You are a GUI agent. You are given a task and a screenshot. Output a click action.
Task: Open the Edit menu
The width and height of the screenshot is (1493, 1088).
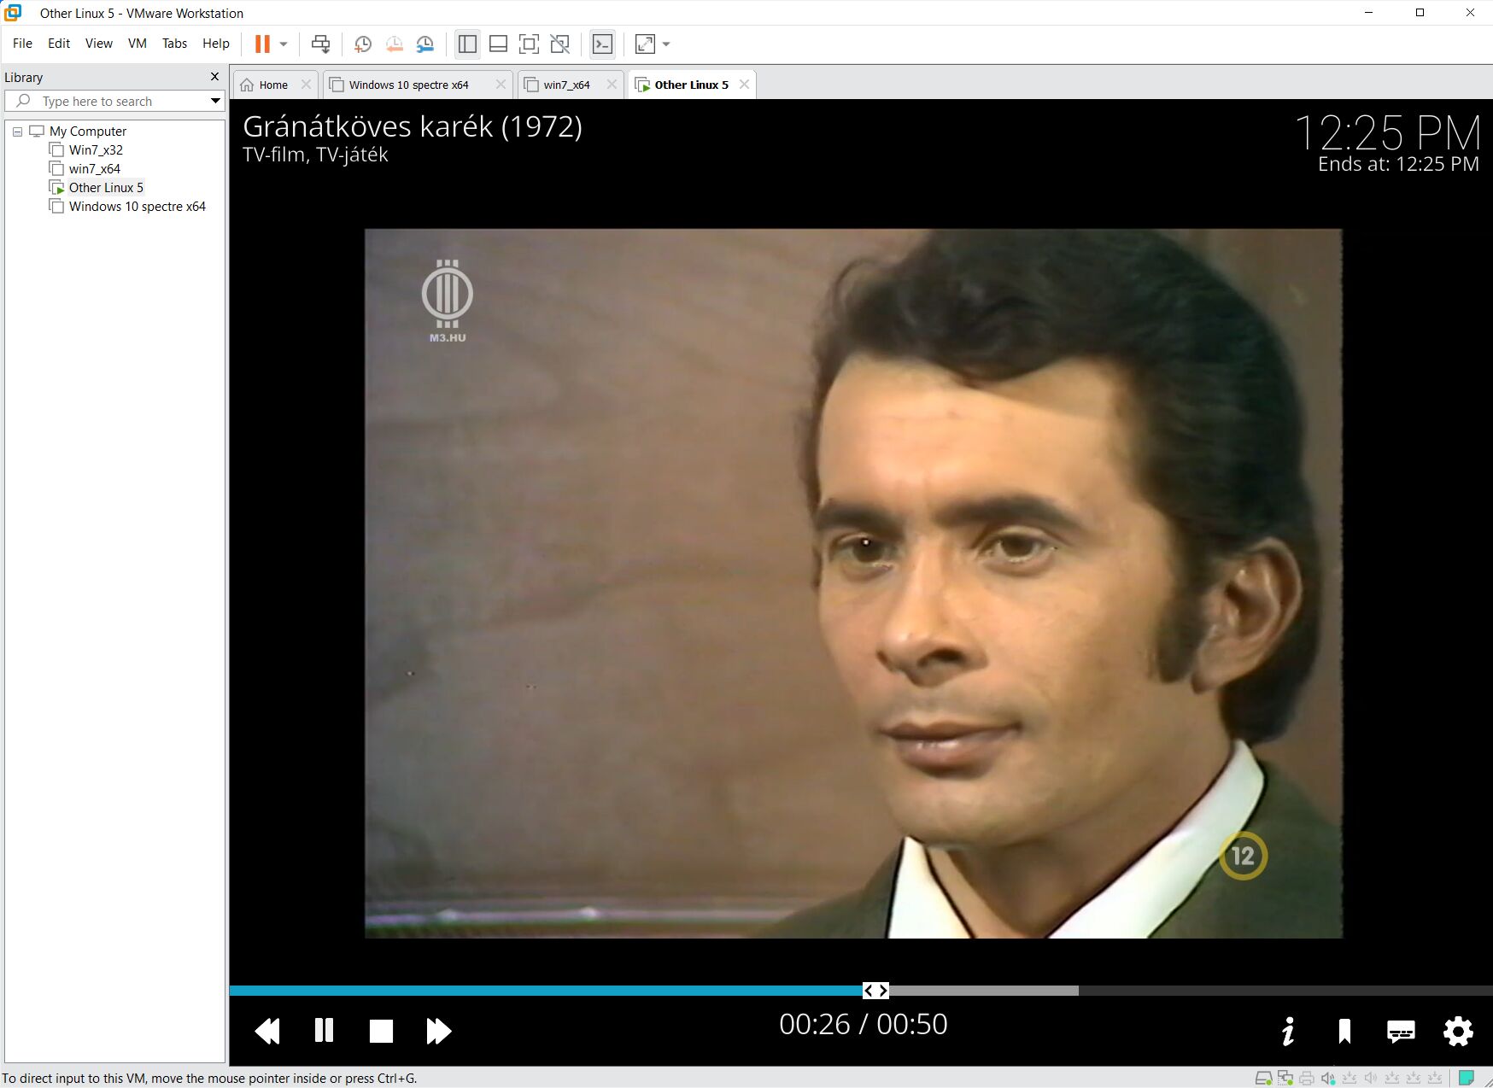coord(59,43)
